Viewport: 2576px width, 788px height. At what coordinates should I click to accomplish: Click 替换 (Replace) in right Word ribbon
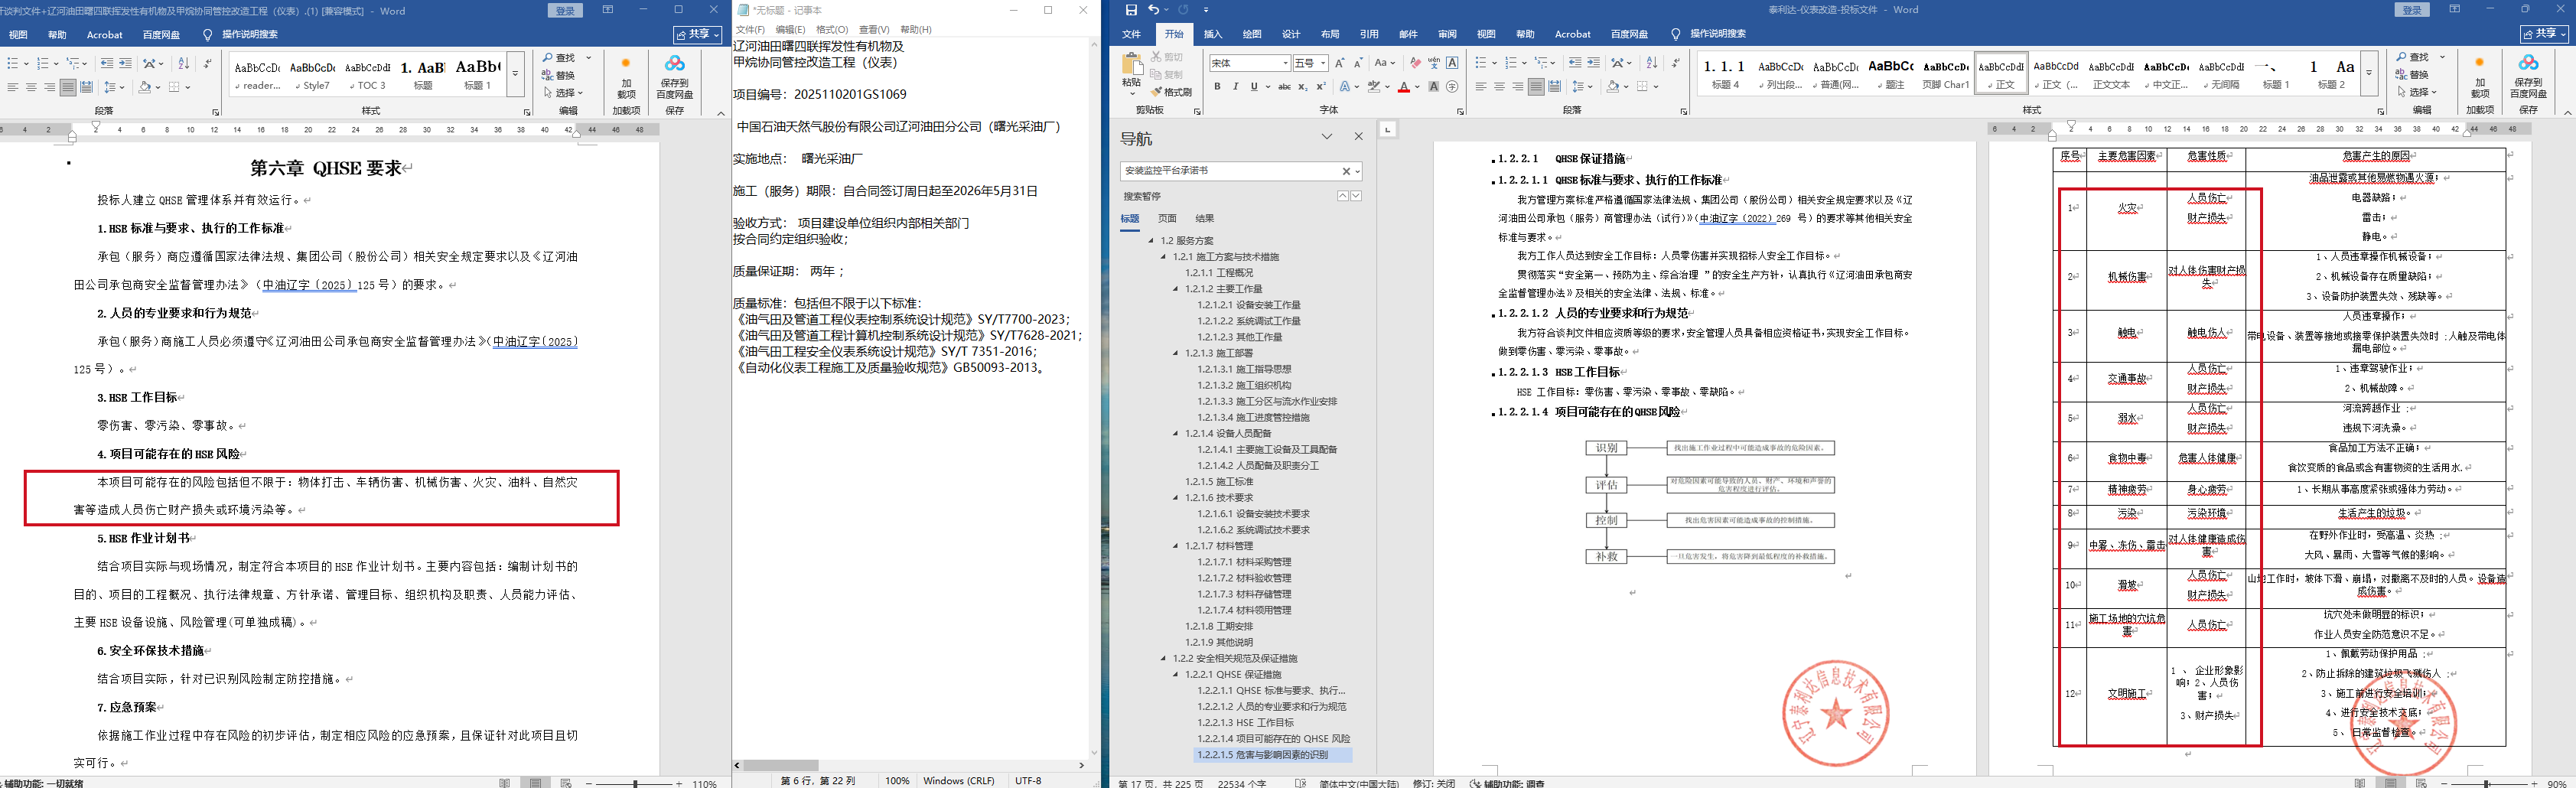point(2412,75)
